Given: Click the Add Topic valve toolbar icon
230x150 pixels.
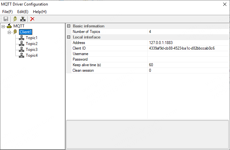Looking at the screenshot, I should tap(23, 19).
